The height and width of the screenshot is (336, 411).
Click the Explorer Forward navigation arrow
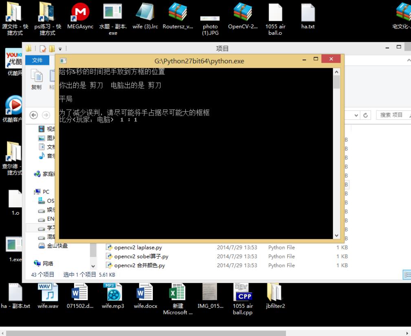pyautogui.click(x=46, y=115)
